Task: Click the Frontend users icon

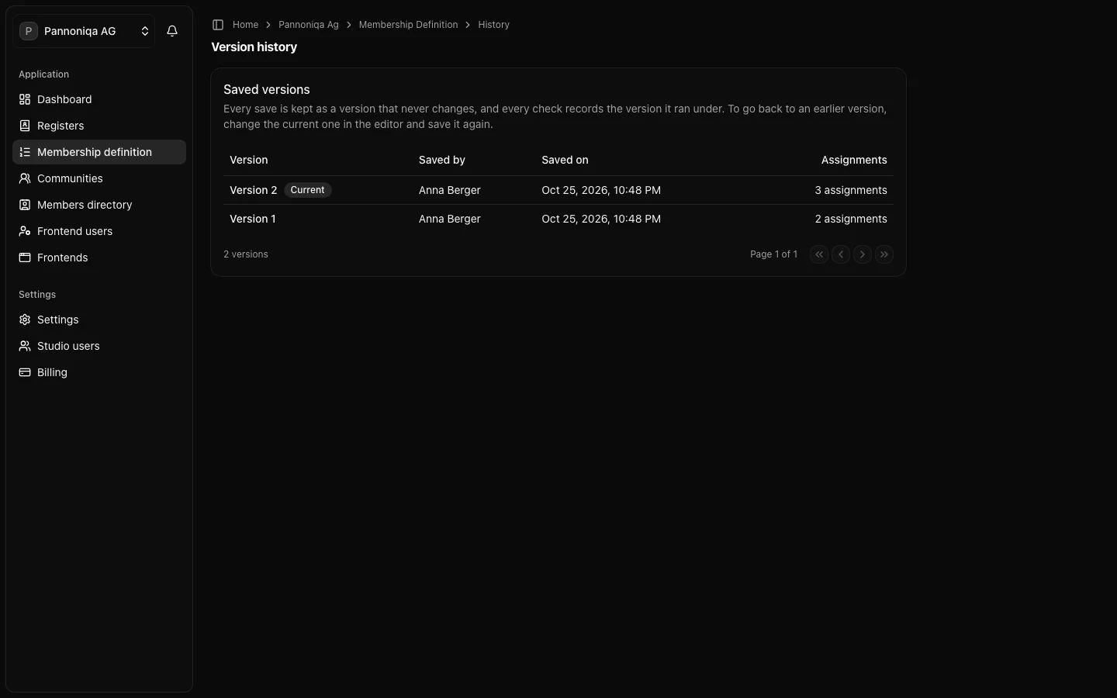Action: 25,231
